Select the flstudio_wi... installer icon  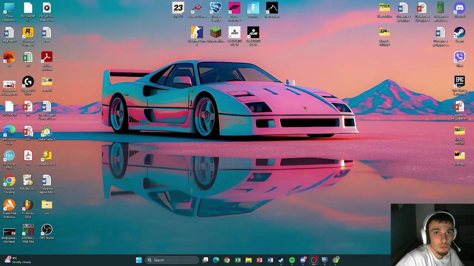(28, 183)
